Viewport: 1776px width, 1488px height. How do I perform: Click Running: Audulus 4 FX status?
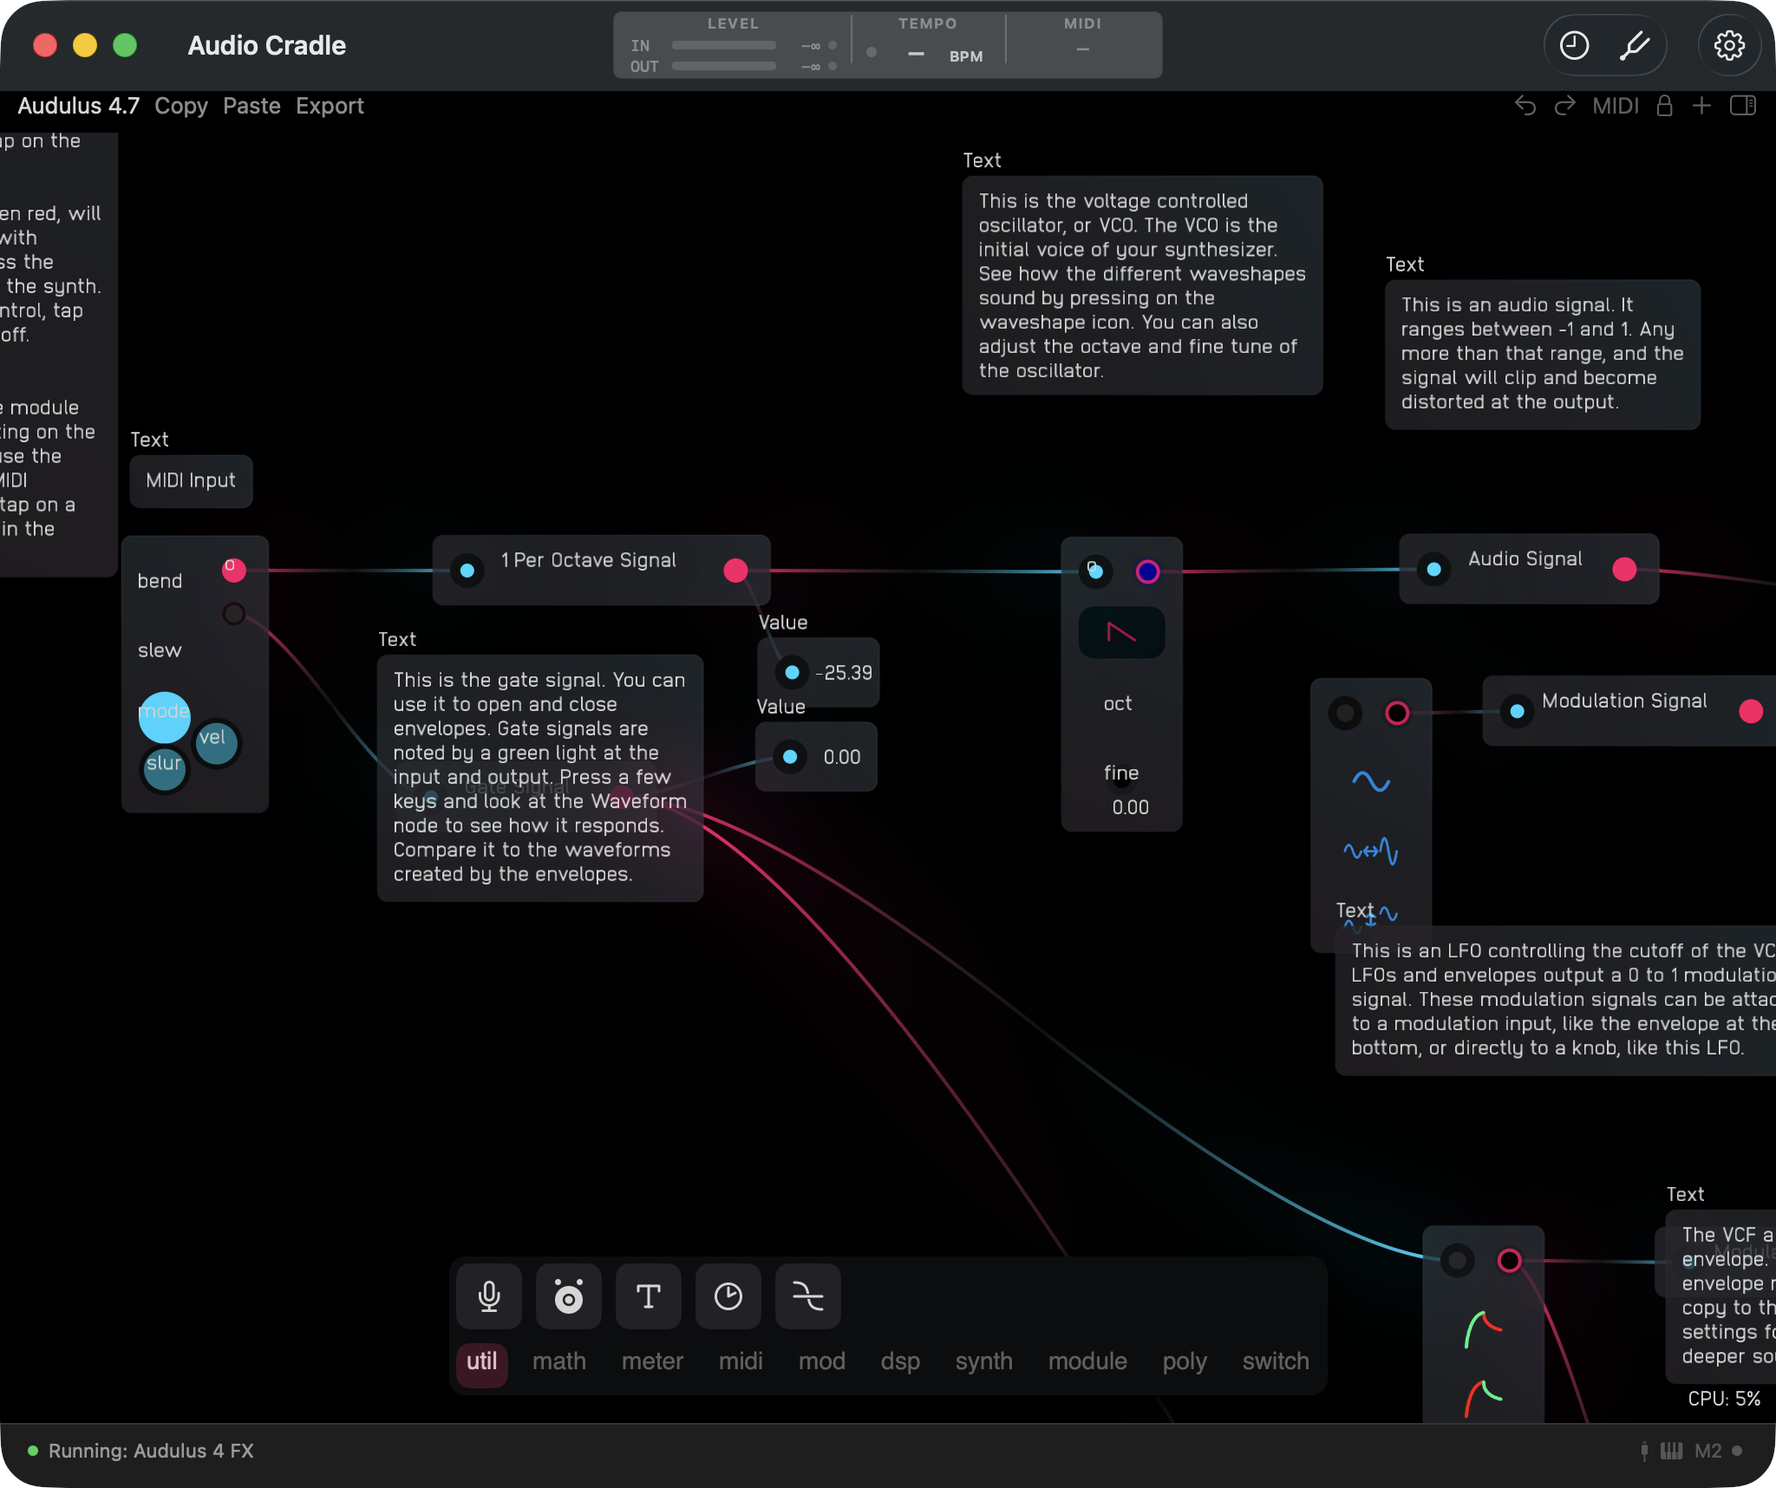tap(151, 1451)
